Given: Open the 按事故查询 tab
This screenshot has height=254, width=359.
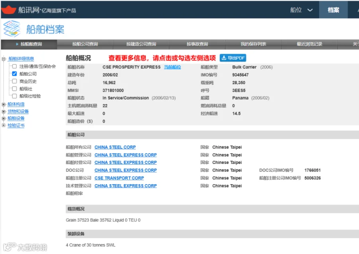Looking at the screenshot, I should (197, 44).
